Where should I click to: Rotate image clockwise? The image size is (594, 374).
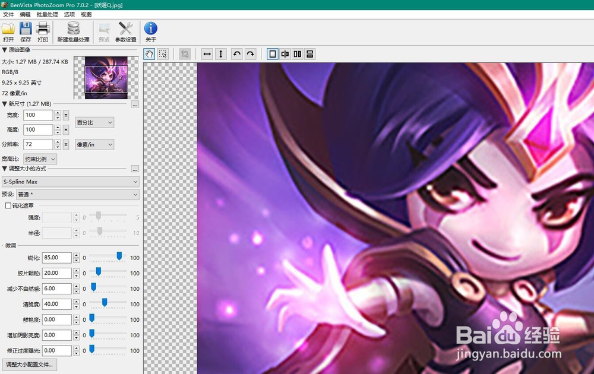[x=251, y=54]
